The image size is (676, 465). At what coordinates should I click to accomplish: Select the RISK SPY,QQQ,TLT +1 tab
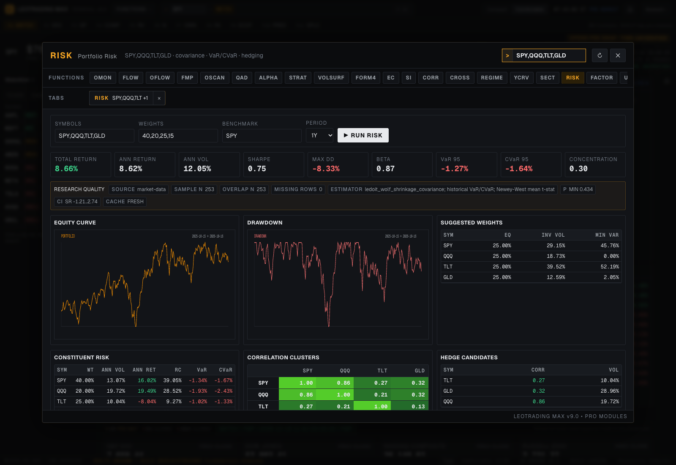[x=121, y=98]
